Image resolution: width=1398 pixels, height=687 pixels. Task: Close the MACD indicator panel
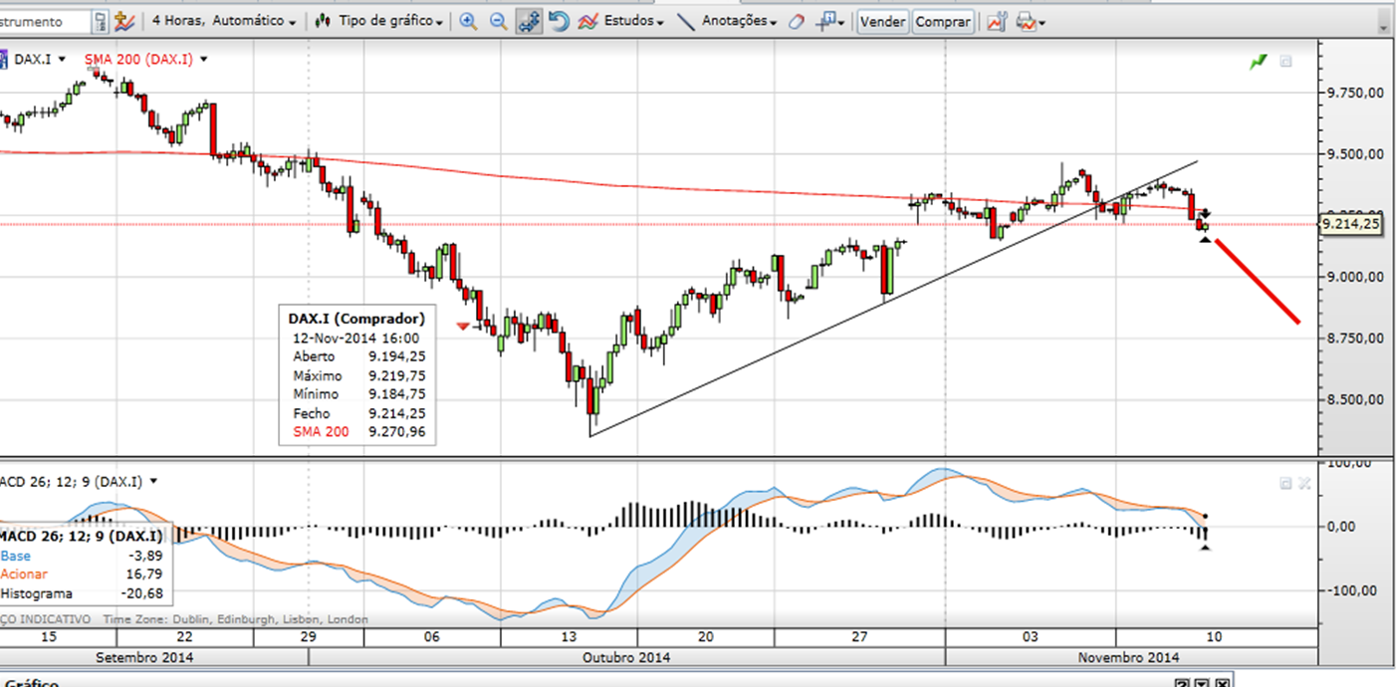1305,483
